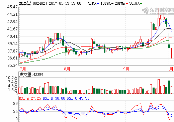Image resolution: width=174 pixels, height=122 pixels.
Task: Click the 10.2万 volume axis label
Action: click(12, 78)
